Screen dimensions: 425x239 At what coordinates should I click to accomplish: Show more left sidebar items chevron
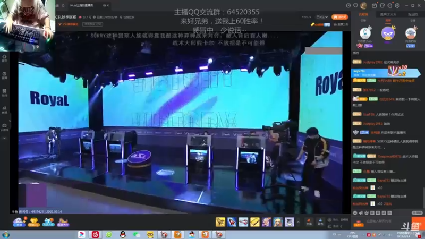point(4,138)
